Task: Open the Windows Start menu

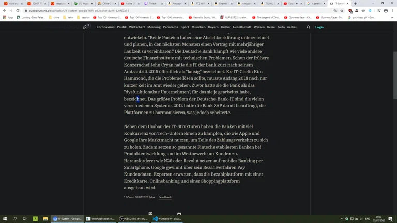Action: coord(5,219)
